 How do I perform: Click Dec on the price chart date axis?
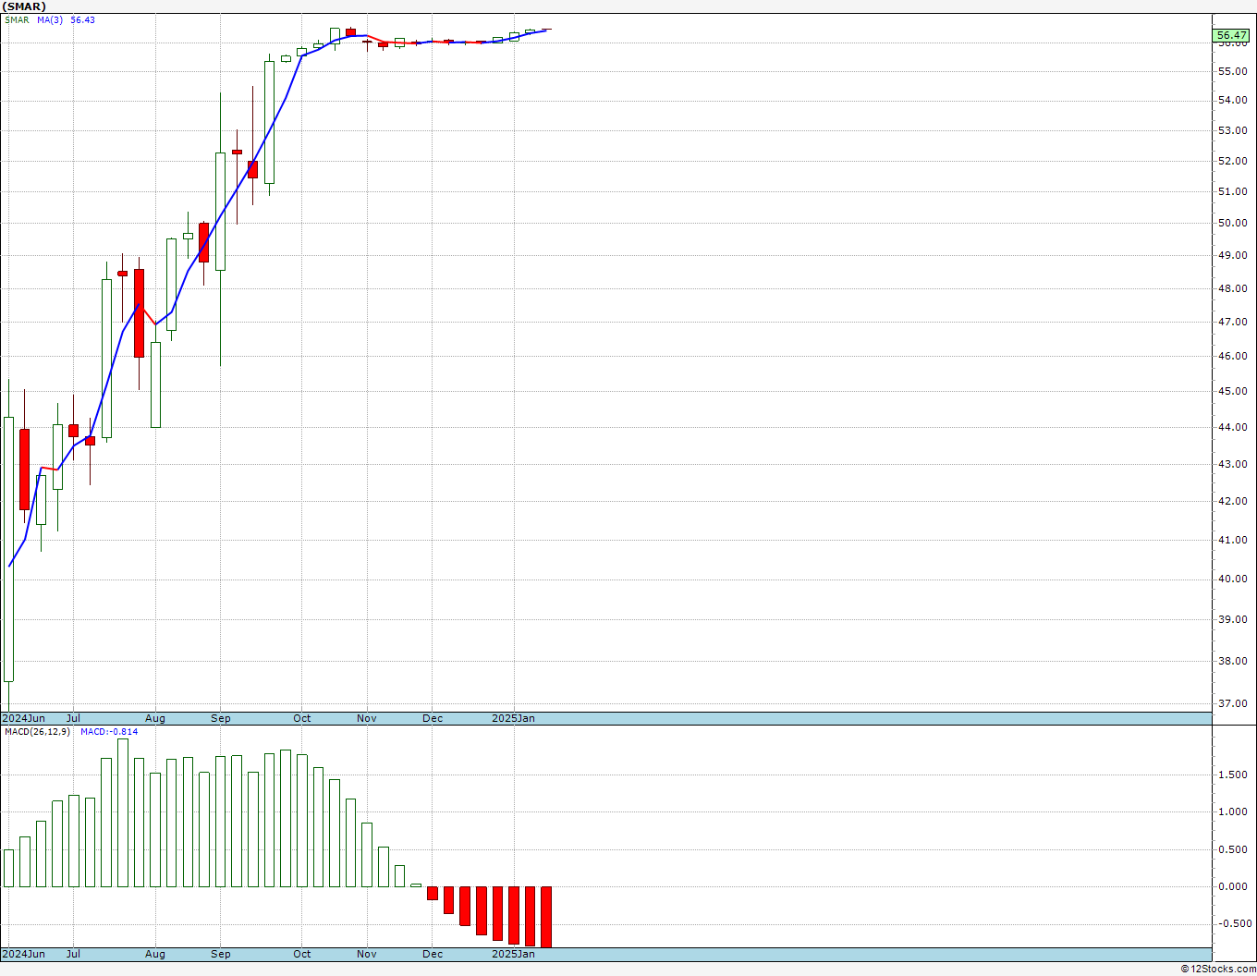[x=433, y=718]
